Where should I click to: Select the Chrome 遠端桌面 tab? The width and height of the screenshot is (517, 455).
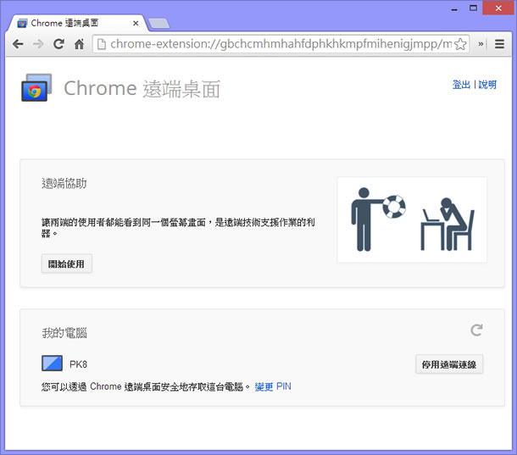77,23
